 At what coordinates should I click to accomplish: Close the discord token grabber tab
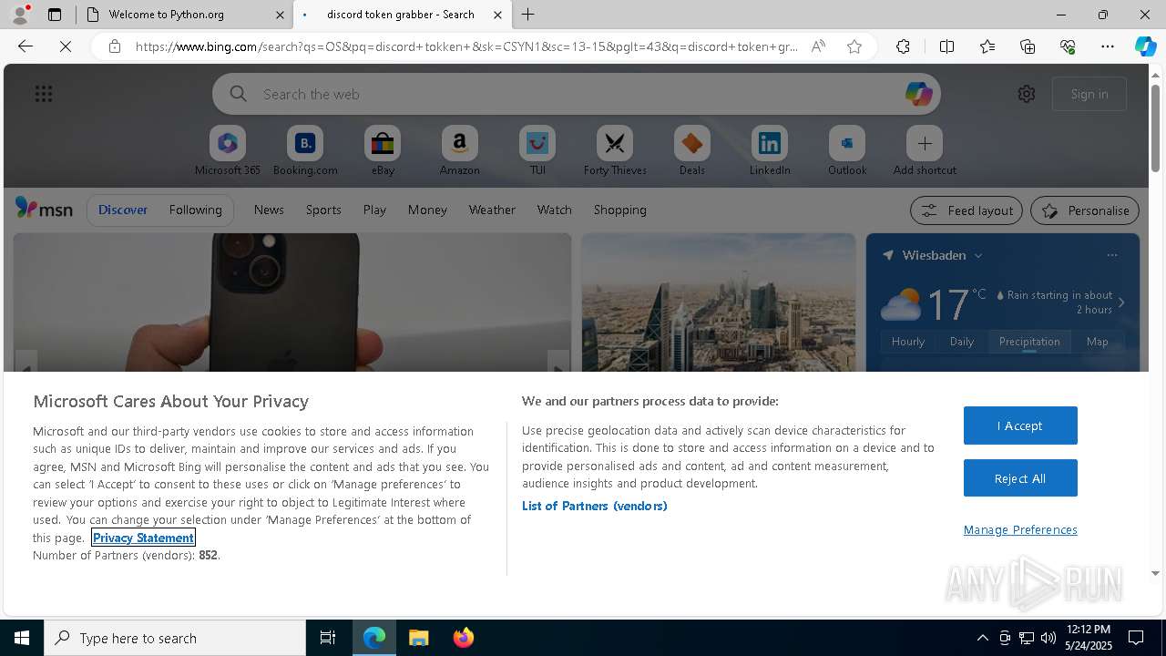pyautogui.click(x=497, y=15)
